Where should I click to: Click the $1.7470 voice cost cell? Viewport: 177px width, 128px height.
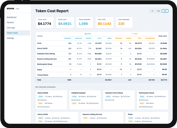[99, 43]
